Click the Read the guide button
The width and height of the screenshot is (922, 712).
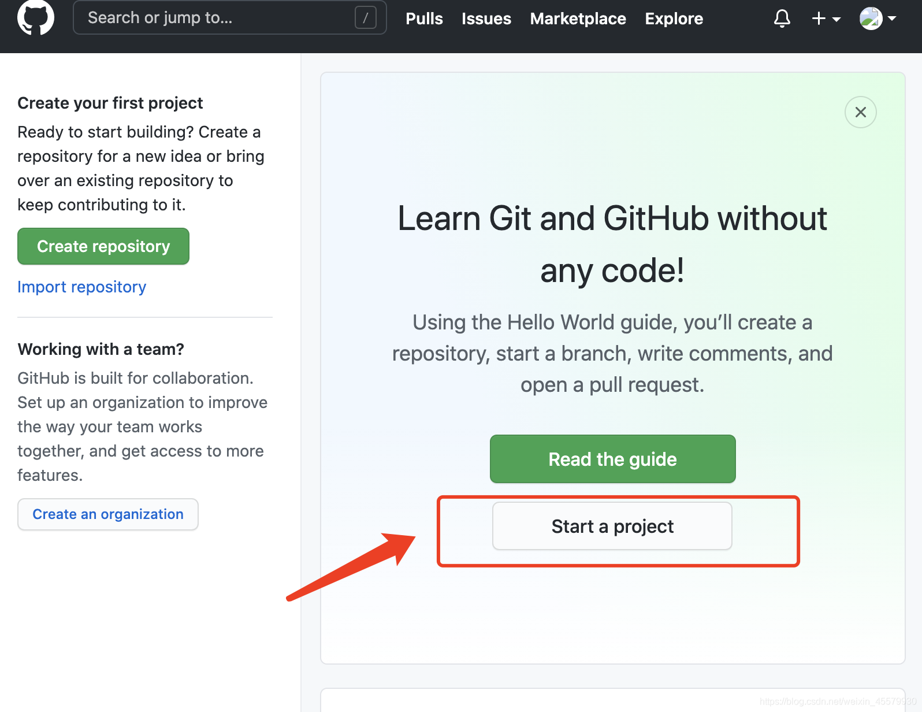pyautogui.click(x=612, y=459)
